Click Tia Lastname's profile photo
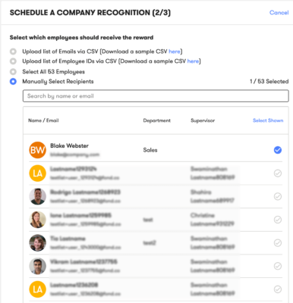The image size is (293, 303). (x=37, y=243)
